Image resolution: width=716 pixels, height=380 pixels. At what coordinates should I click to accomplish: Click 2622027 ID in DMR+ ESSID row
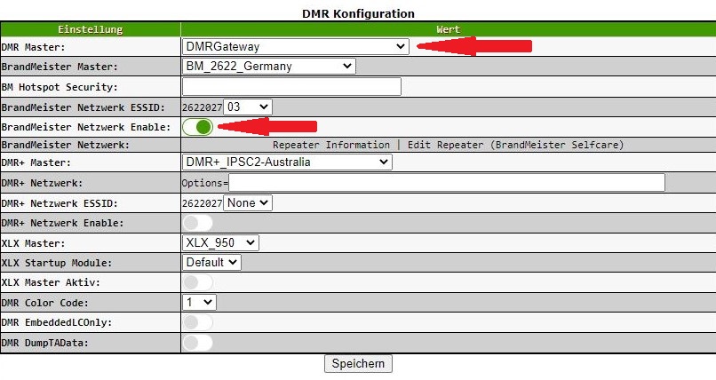(x=202, y=203)
